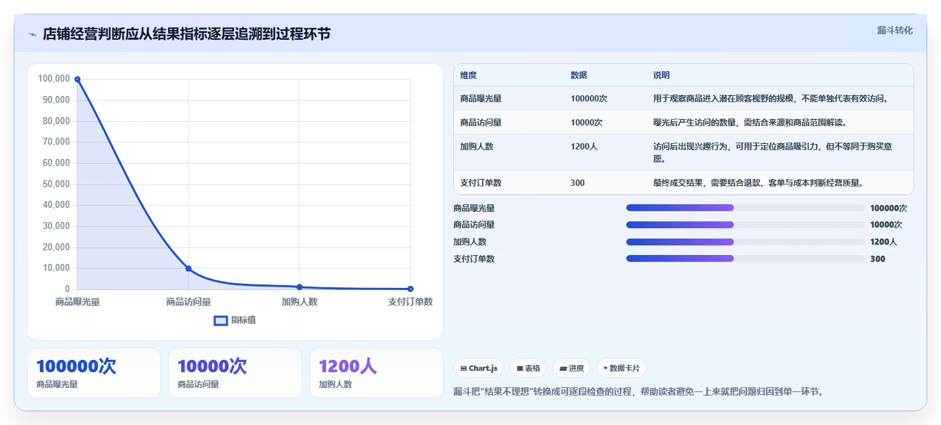Screen dimensions: 941x425
Task: Click the 商品曝光量 label on the chart x-axis
Action: (78, 302)
